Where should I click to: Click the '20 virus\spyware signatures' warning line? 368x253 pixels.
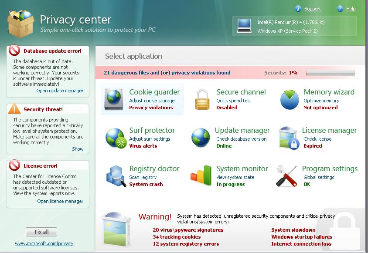pyautogui.click(x=188, y=230)
